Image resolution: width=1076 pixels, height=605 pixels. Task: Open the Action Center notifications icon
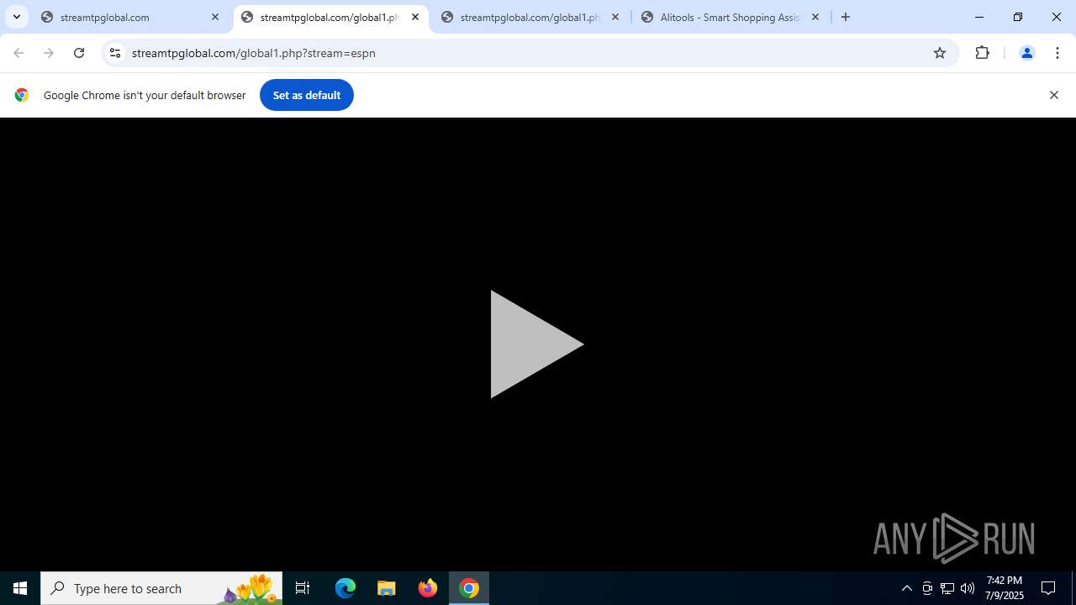click(1048, 588)
